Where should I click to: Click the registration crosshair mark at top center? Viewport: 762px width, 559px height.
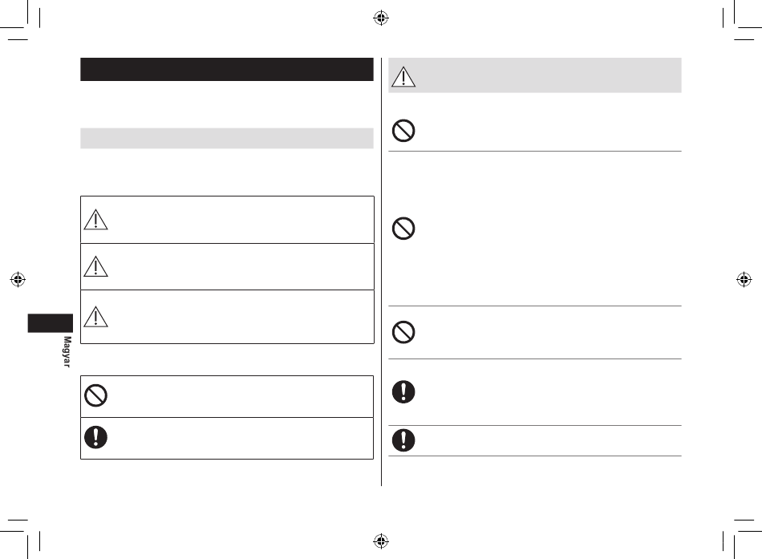click(x=381, y=18)
